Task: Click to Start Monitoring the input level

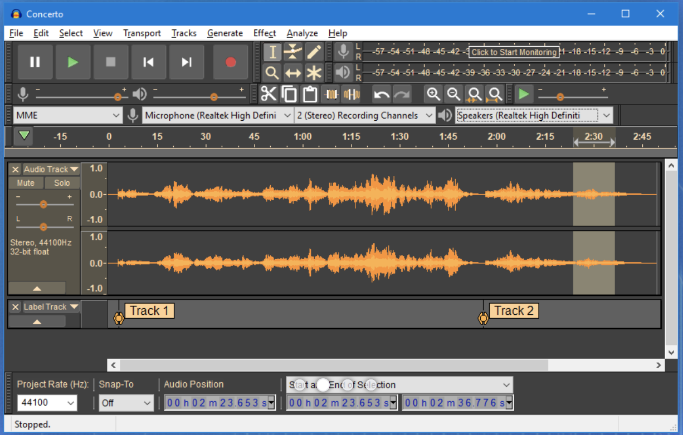Action: click(x=514, y=52)
